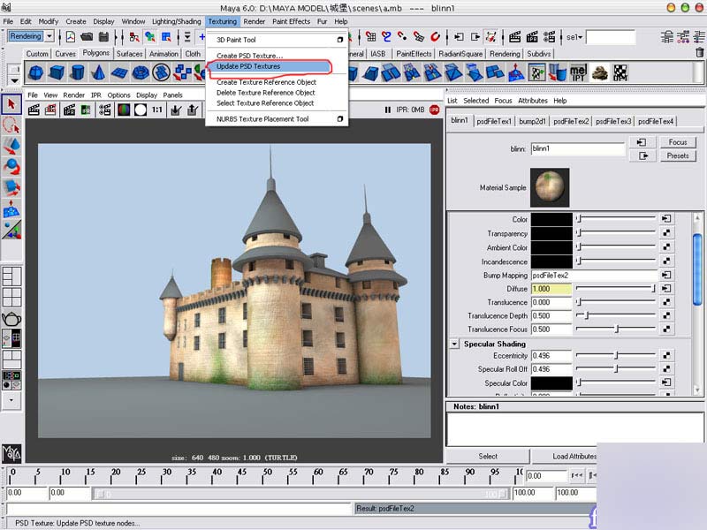Click the teapot layout icon

(x=11, y=319)
